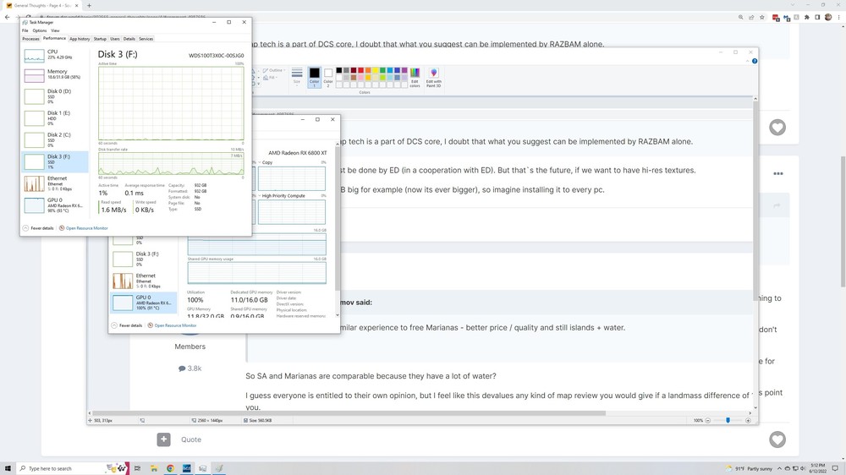The width and height of the screenshot is (846, 475).
Task: Click Edit with Paint 3D icon
Action: (433, 77)
